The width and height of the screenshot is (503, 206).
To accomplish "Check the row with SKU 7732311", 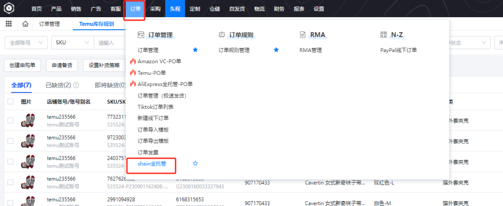I will 11,120.
